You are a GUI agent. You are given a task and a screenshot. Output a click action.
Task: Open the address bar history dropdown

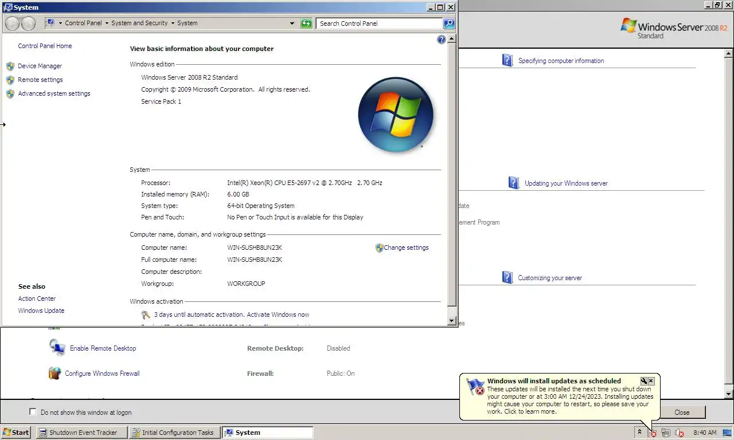292,23
